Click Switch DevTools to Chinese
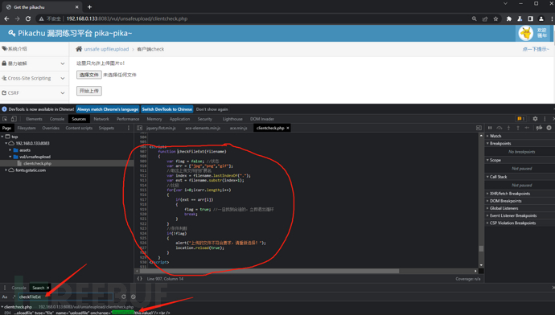 click(x=167, y=109)
